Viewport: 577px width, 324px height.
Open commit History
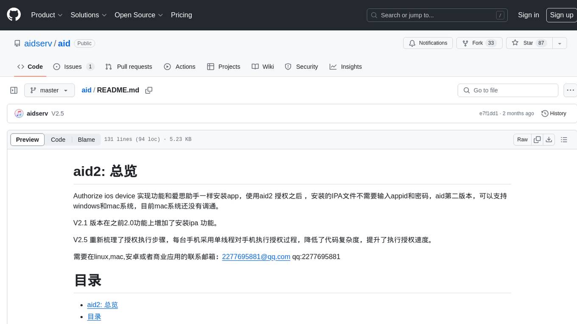click(554, 114)
